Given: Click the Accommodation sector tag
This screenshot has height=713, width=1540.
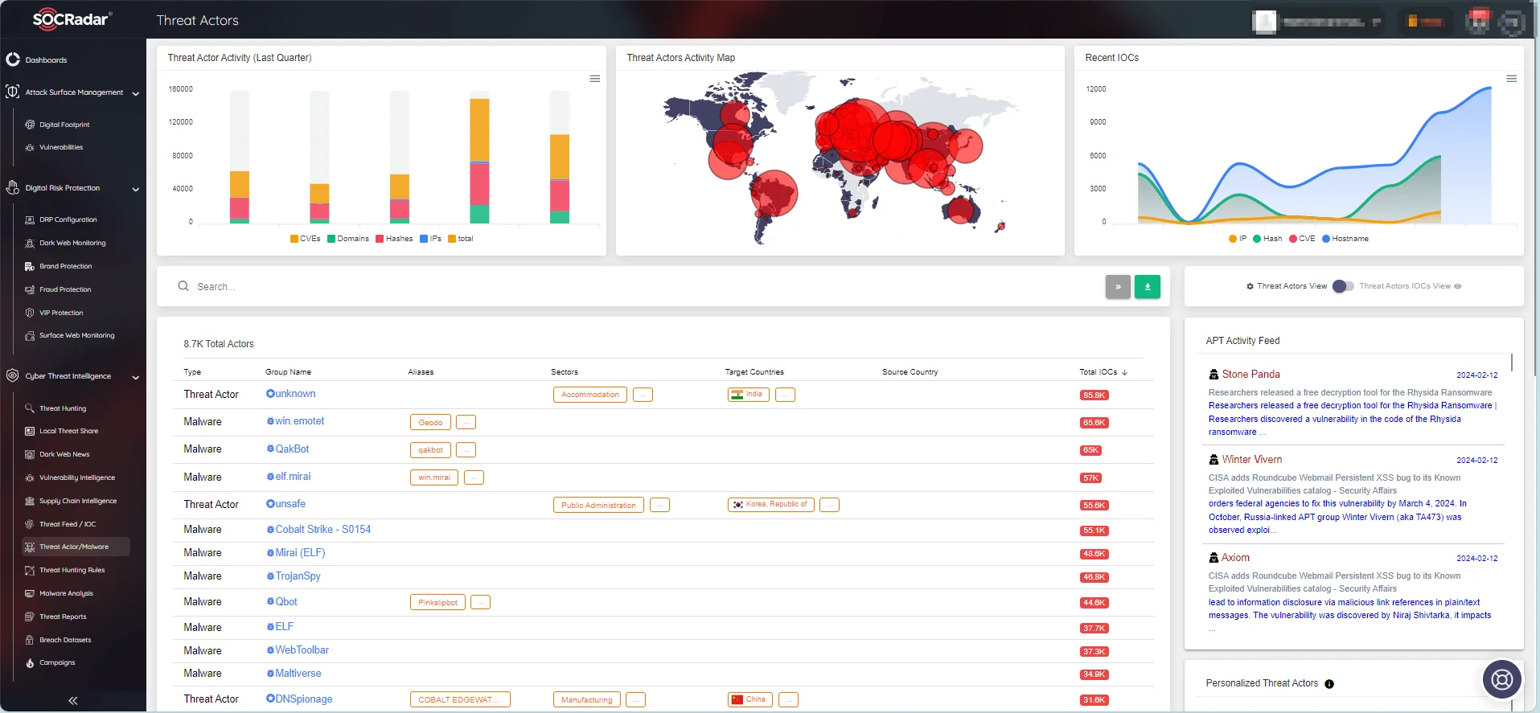Looking at the screenshot, I should (x=590, y=395).
